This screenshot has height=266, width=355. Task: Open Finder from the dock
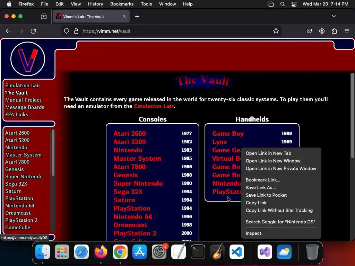[x=43, y=252]
